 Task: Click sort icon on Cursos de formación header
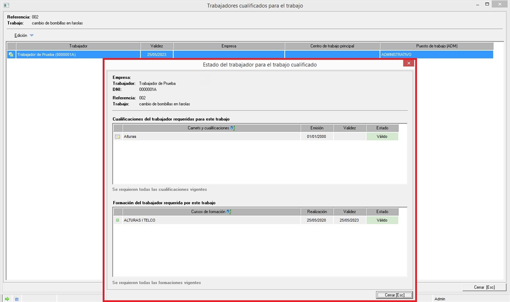(229, 212)
